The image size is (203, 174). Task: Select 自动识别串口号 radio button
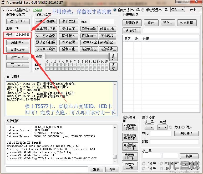[115, 10]
